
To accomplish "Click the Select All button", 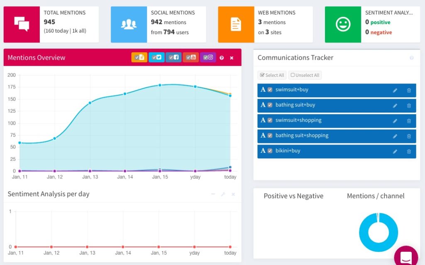I will point(272,75).
